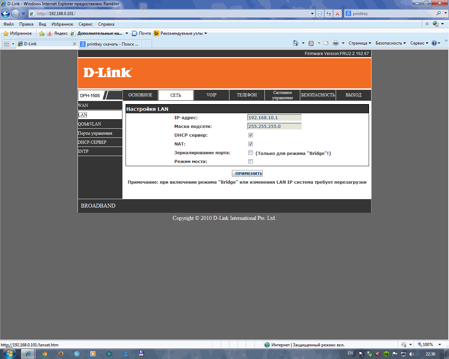Open the Вид menu
Viewport: 449px width, 359px height.
42,24
